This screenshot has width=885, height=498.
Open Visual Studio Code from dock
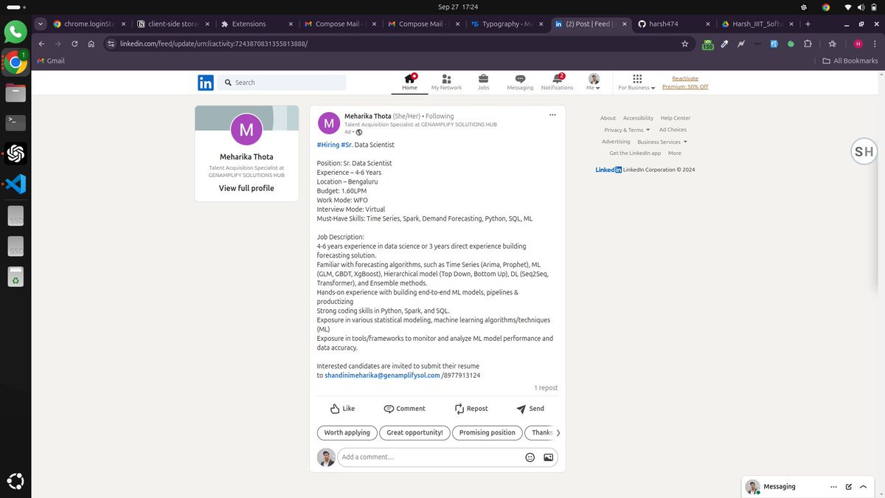tap(15, 184)
